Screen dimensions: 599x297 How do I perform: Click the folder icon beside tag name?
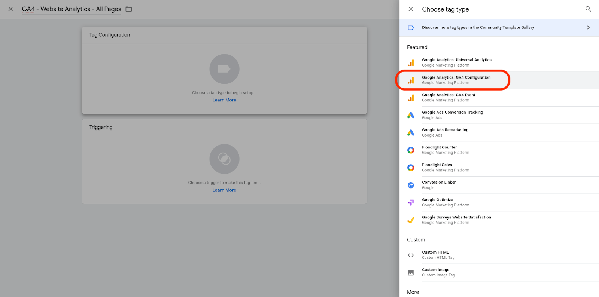(129, 9)
